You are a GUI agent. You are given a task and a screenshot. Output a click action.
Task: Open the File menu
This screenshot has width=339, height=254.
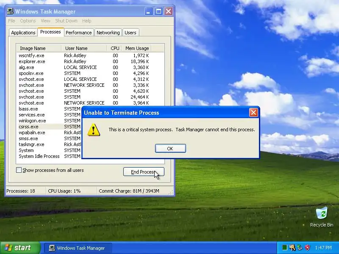click(11, 21)
